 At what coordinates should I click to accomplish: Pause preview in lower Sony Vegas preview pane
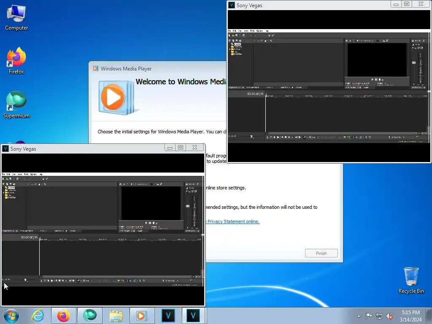click(x=150, y=223)
